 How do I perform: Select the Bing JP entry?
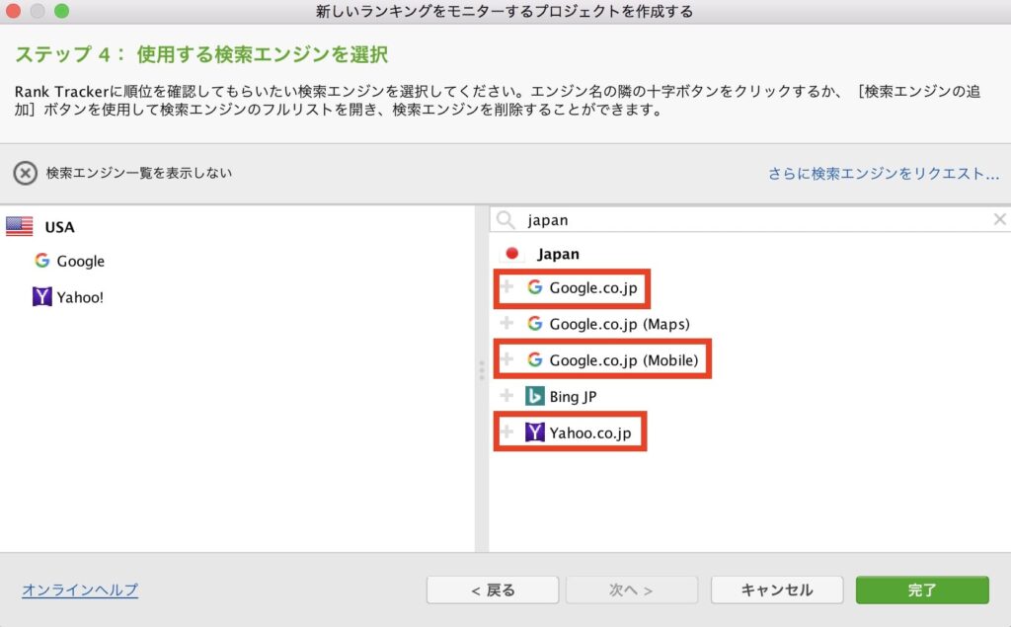click(574, 396)
